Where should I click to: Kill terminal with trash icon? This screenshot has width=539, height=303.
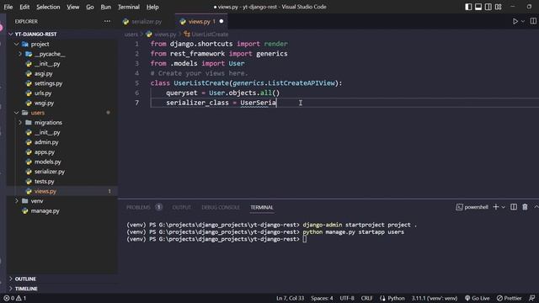tap(525, 207)
